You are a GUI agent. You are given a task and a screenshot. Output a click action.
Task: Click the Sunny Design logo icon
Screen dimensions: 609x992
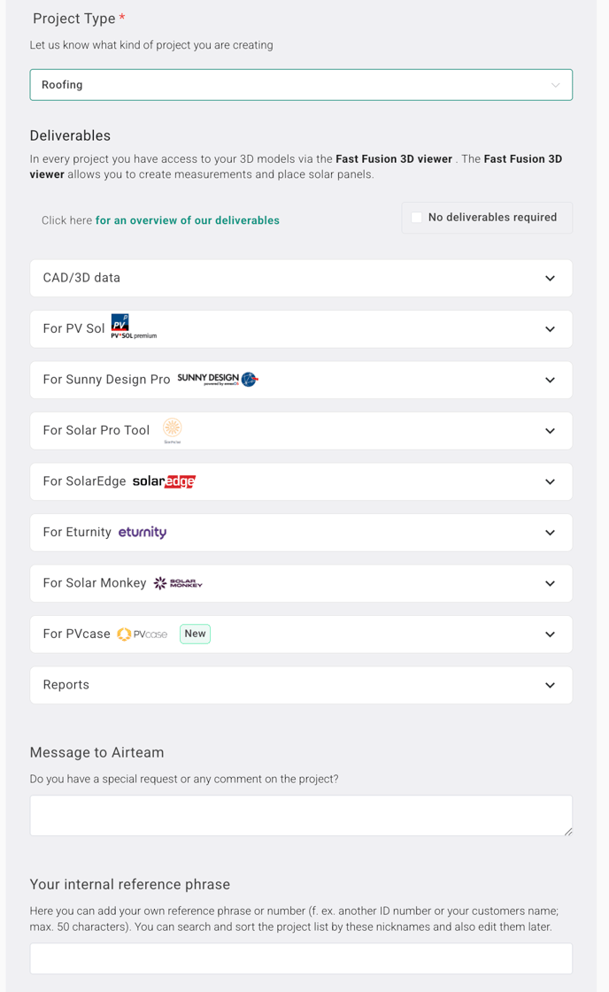218,379
